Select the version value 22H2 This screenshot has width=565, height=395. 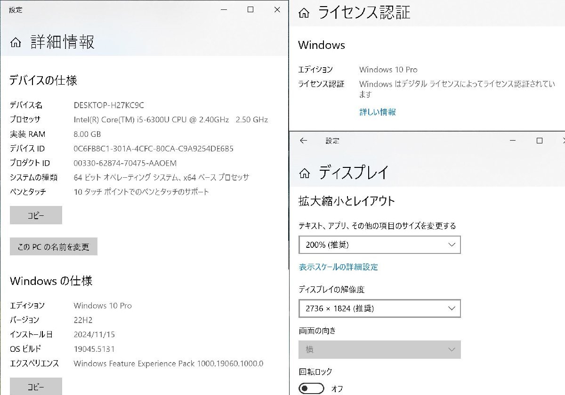(x=83, y=320)
